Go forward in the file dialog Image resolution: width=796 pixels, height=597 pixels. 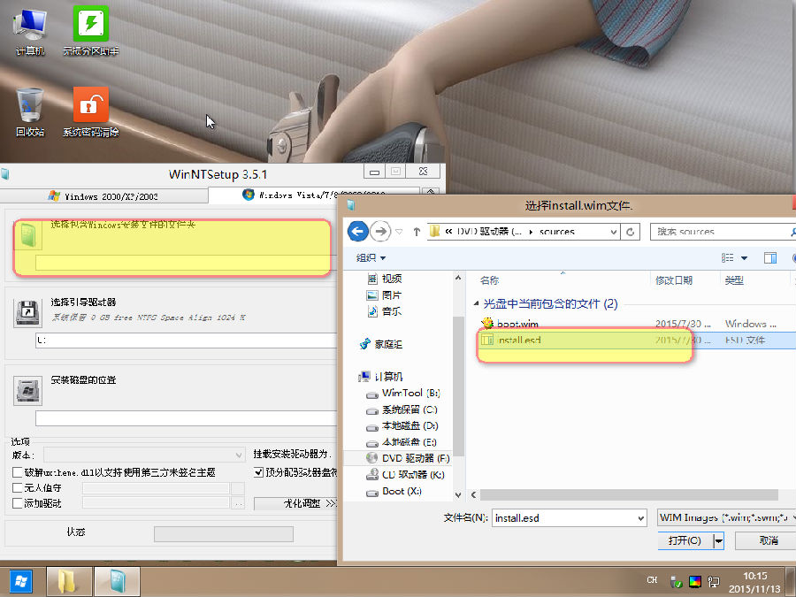[x=379, y=232]
